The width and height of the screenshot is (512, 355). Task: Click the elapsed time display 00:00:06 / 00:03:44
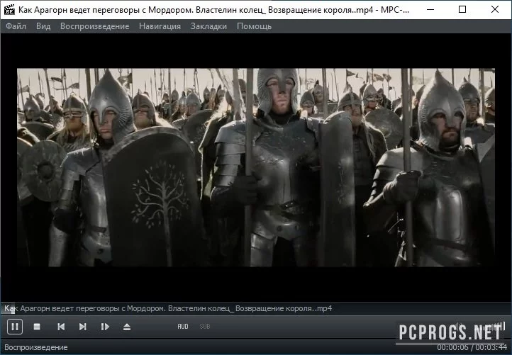click(472, 346)
